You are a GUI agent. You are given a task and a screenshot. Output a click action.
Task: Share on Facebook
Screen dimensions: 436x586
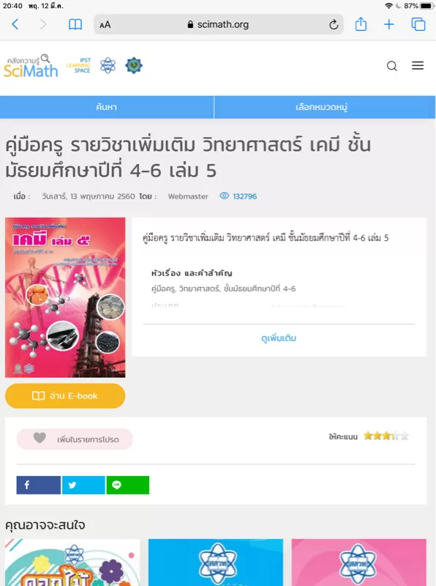pyautogui.click(x=39, y=485)
